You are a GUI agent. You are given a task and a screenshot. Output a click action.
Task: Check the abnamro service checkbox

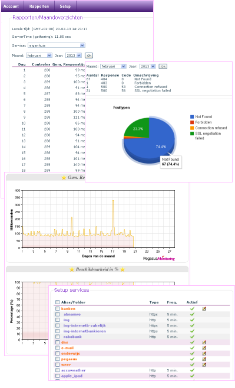[x=58, y=314]
